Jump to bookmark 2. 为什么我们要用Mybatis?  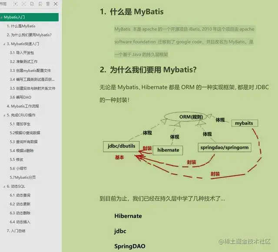29,35
